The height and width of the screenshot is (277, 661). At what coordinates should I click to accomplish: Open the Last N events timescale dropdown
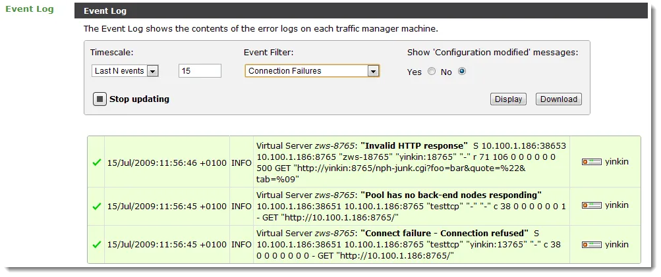coord(125,70)
